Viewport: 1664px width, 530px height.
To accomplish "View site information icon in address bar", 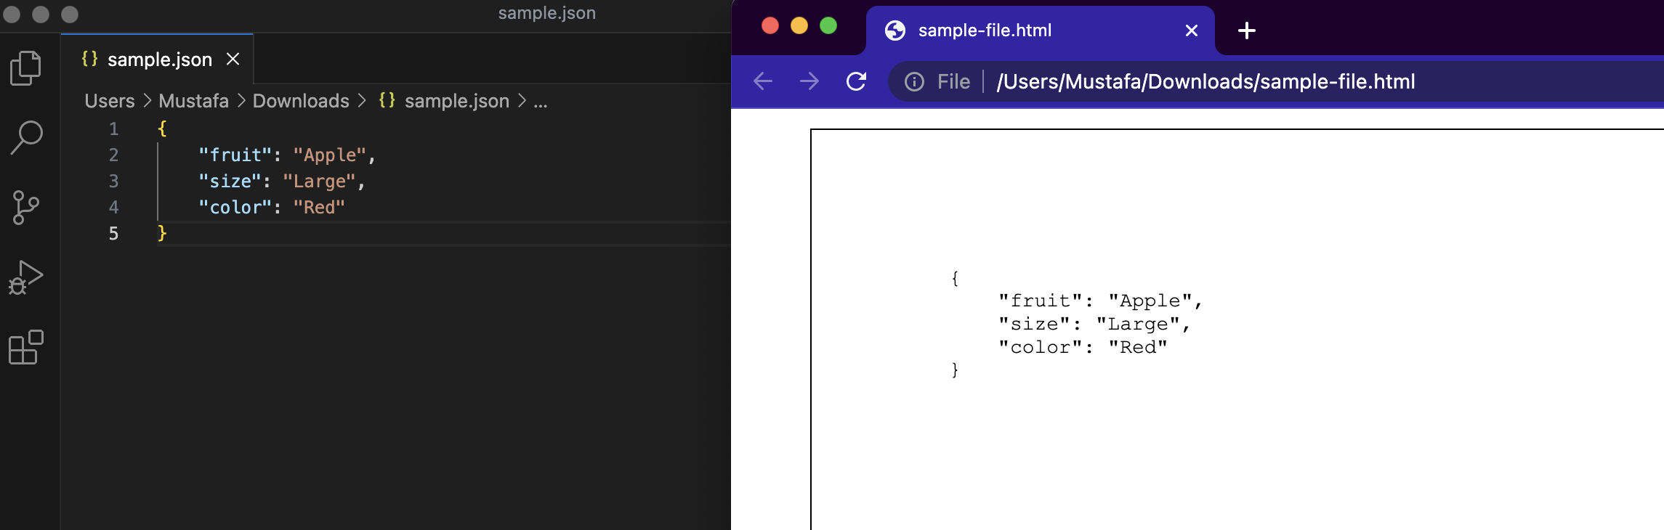I will pyautogui.click(x=914, y=81).
